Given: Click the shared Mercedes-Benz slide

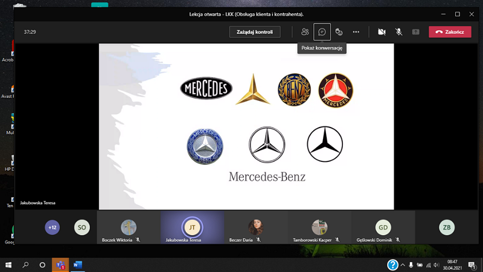Looking at the screenshot, I should [246, 126].
